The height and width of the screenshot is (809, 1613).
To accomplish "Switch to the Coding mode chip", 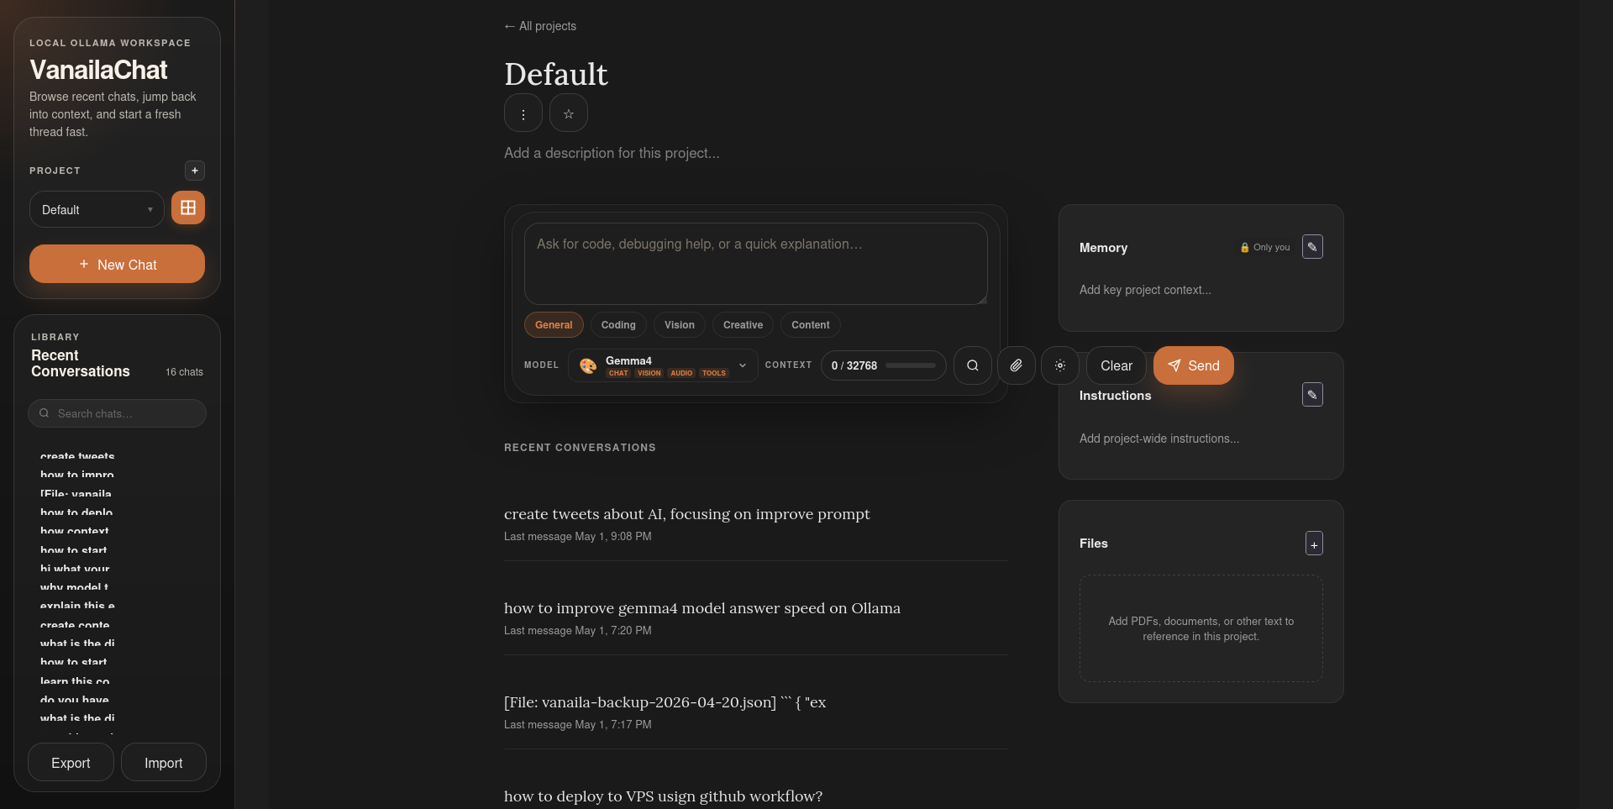I will [618, 325].
